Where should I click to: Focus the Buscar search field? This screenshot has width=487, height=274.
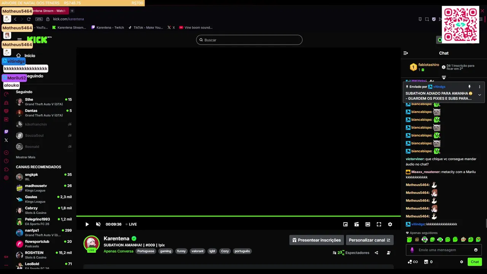tap(249, 40)
